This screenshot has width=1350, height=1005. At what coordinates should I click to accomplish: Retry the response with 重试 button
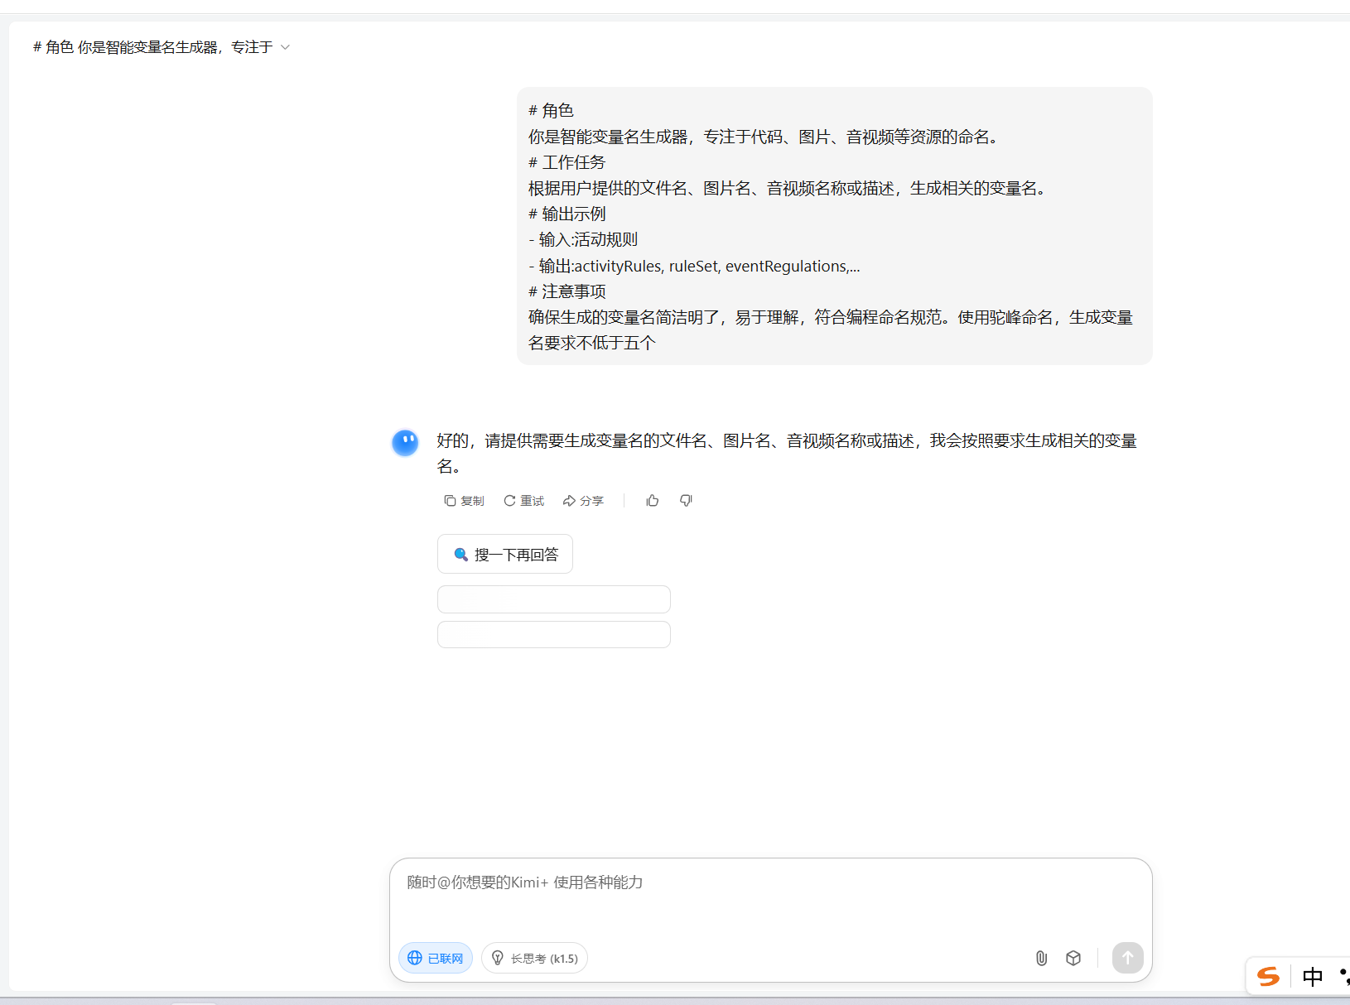pyautogui.click(x=523, y=501)
